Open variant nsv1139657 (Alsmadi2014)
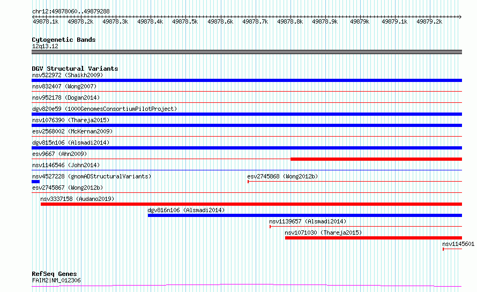 pos(308,221)
